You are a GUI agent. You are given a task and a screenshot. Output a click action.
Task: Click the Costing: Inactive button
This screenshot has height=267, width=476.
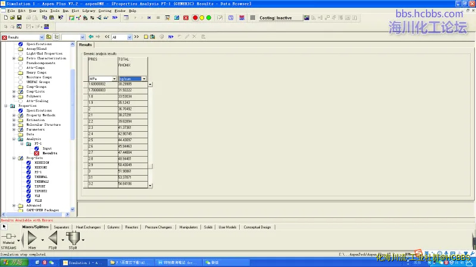280,18
